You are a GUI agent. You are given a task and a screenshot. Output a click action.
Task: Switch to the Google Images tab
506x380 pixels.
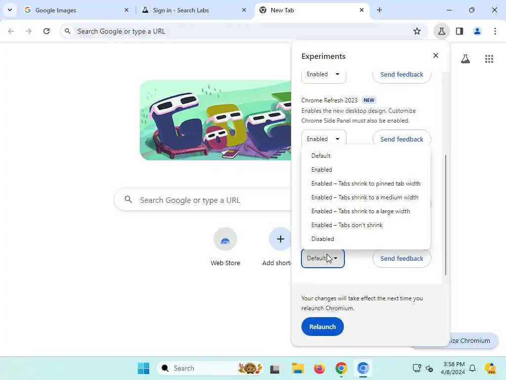point(77,10)
